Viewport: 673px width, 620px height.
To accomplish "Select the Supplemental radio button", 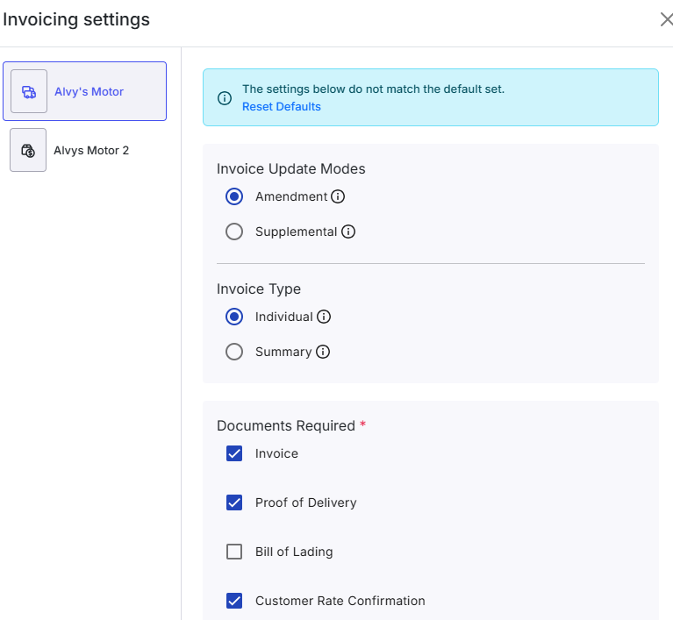I will tap(234, 232).
